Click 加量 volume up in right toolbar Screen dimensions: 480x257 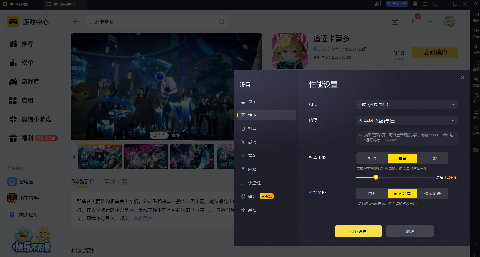(x=476, y=34)
